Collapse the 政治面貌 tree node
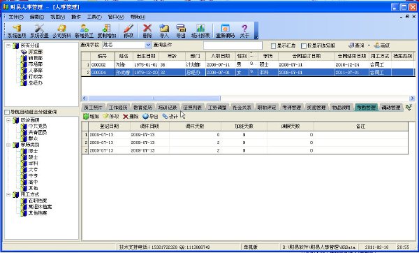 point(8,120)
